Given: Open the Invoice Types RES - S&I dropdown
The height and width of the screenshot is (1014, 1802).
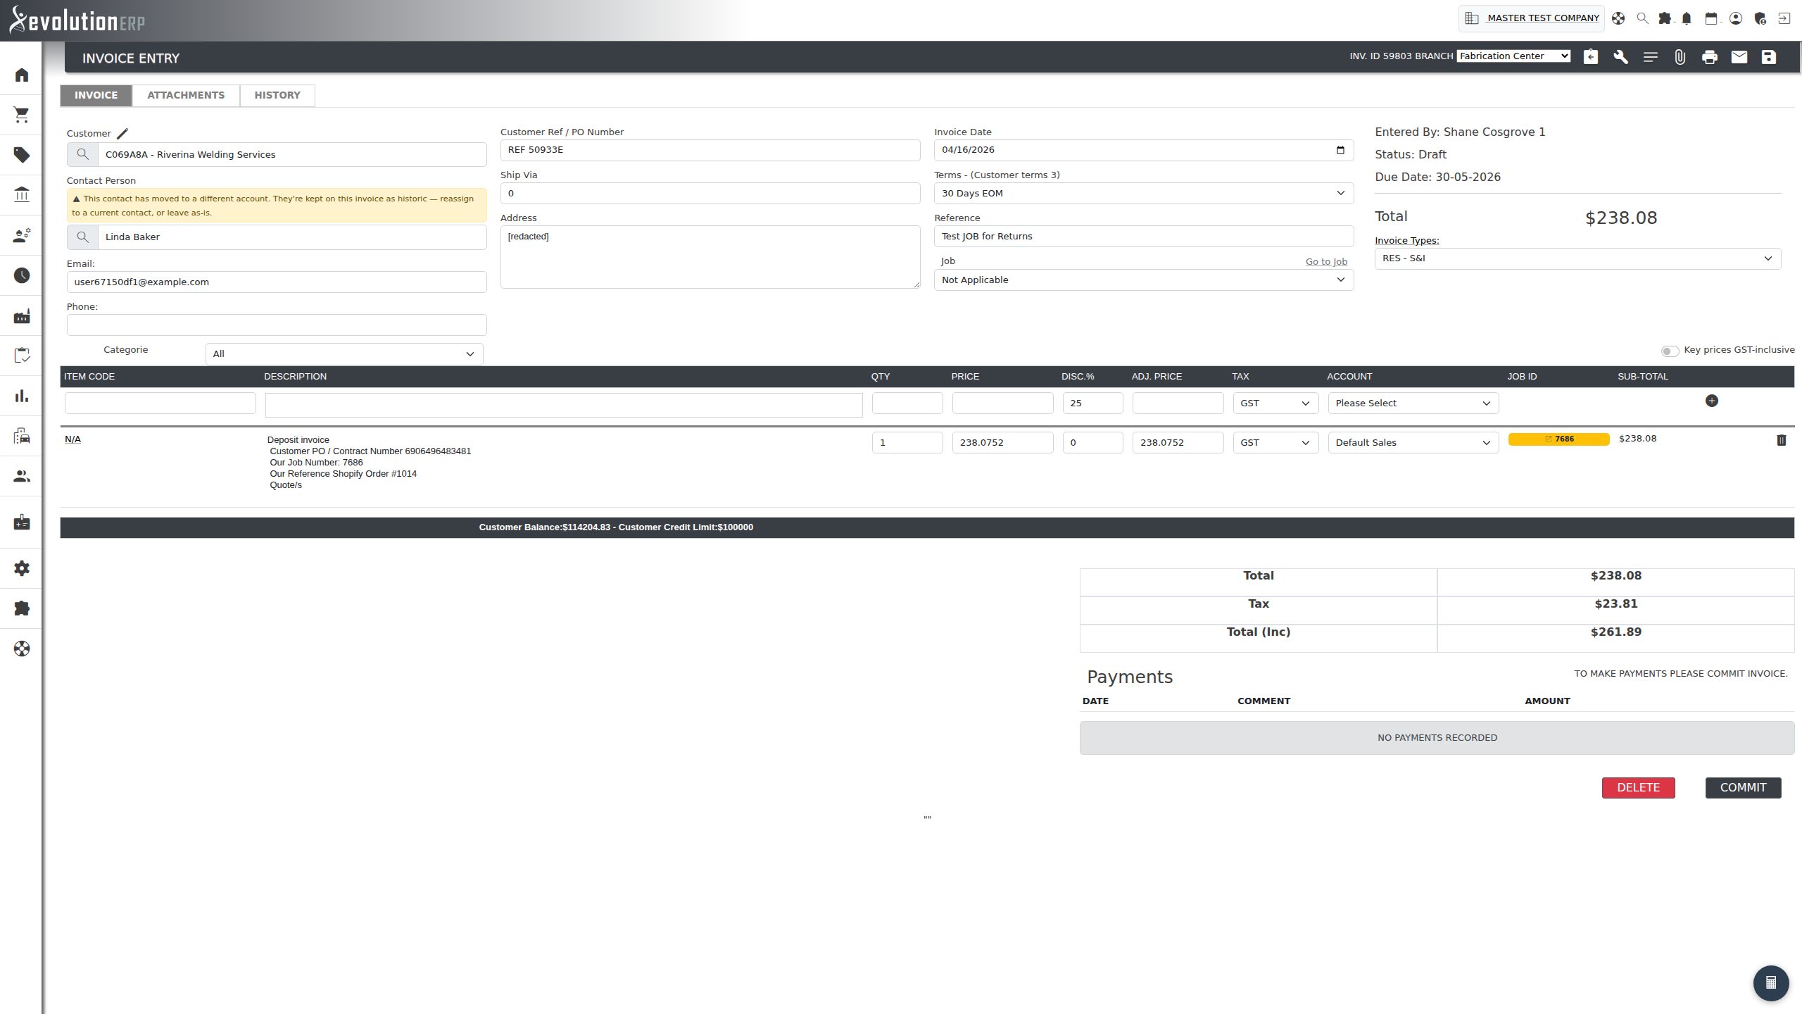Looking at the screenshot, I should click(x=1577, y=258).
